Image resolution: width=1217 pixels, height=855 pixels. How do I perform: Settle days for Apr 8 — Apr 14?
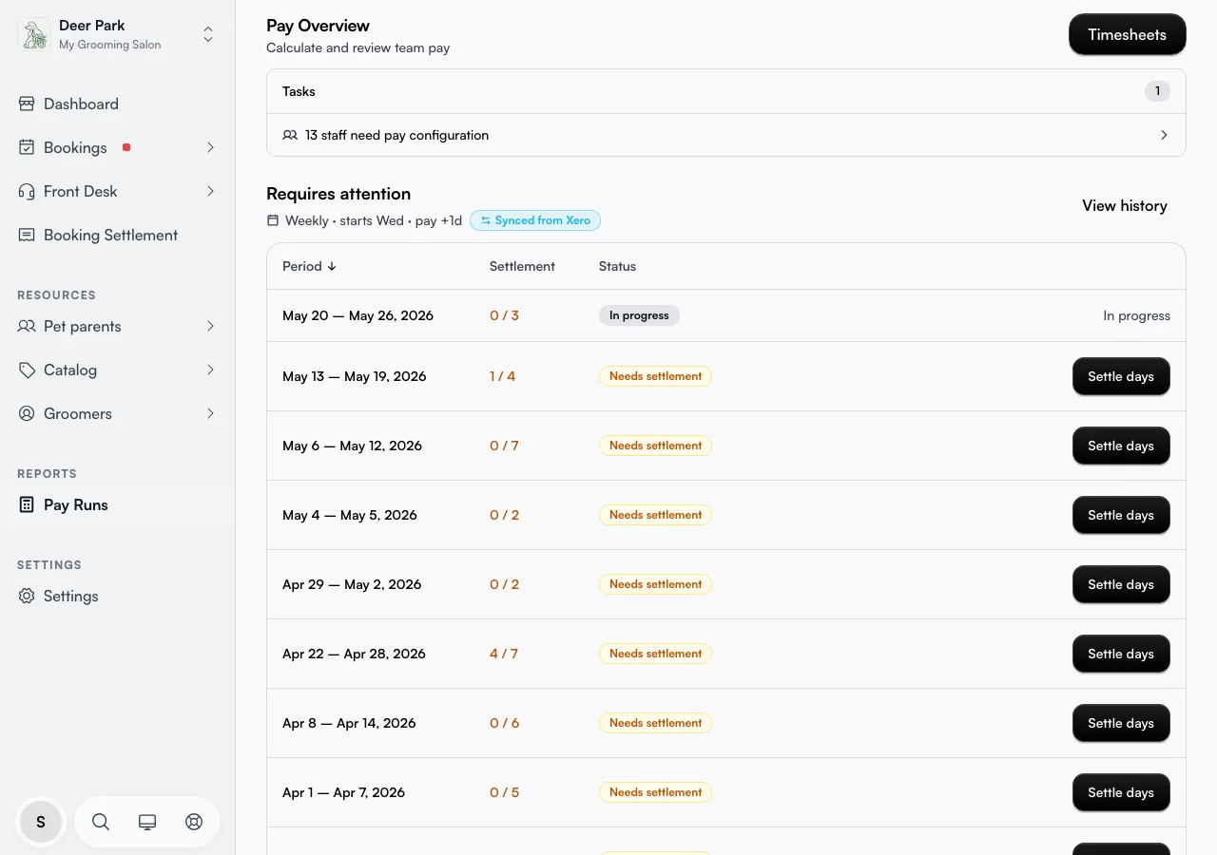pyautogui.click(x=1121, y=724)
